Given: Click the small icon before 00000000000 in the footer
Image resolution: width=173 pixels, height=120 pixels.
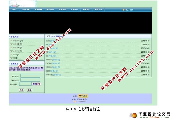Looking at the screenshot, I should tap(75, 101).
